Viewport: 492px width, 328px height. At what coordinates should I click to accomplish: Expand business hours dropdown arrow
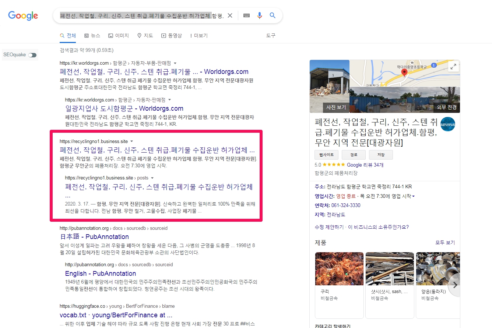click(x=413, y=196)
